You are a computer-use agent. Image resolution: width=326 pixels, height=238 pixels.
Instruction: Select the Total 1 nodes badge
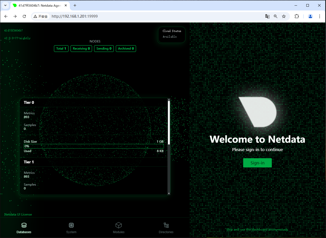pos(61,49)
